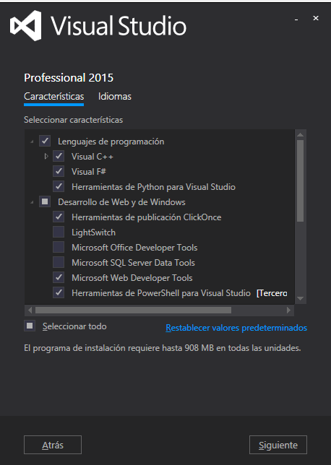331x465 pixels.
Task: Enable the LightSwitch checkbox
Action: pos(59,232)
